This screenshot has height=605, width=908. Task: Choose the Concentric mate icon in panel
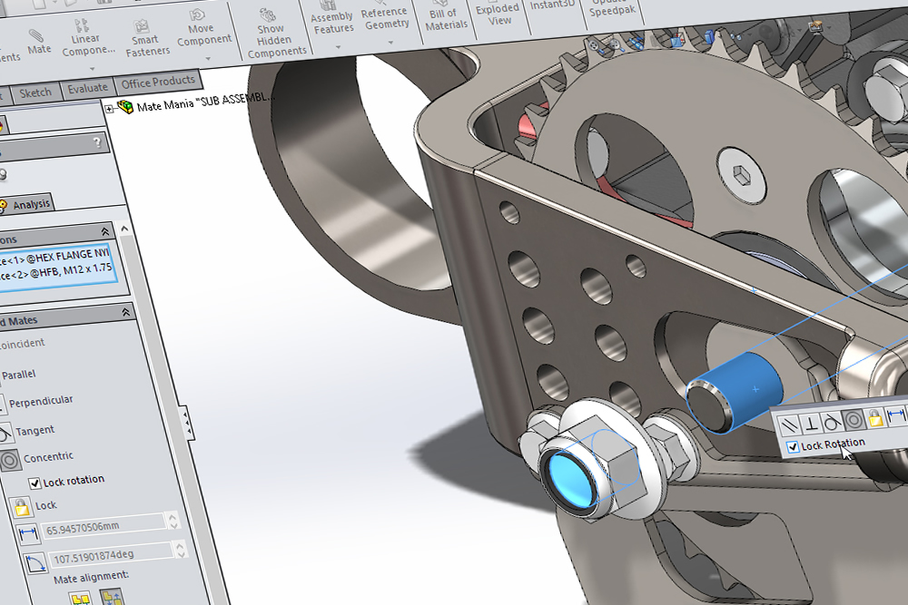point(10,461)
